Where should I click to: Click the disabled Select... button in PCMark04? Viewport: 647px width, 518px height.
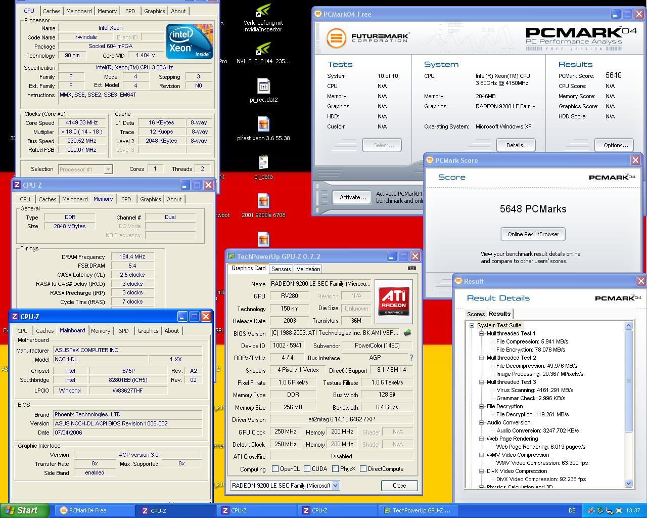pos(383,145)
